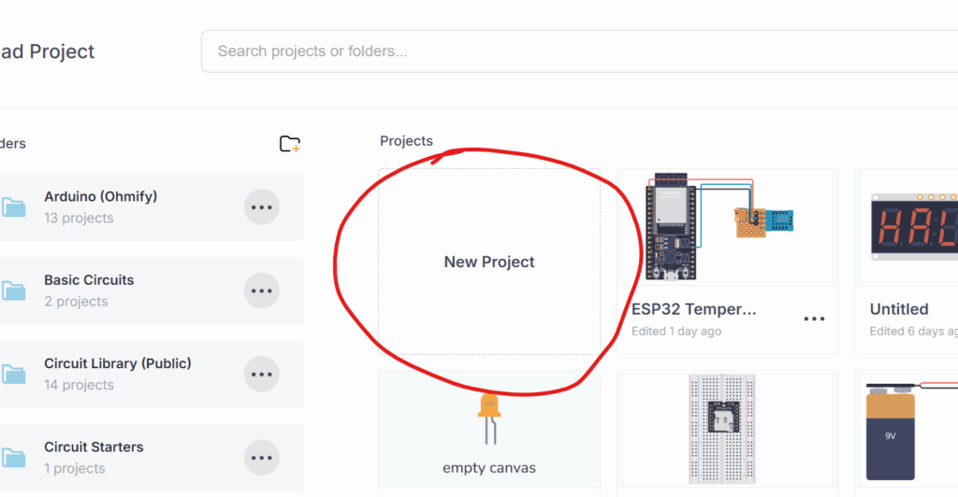Image resolution: width=958 pixels, height=497 pixels.
Task: Create a New Project
Action: click(x=489, y=262)
